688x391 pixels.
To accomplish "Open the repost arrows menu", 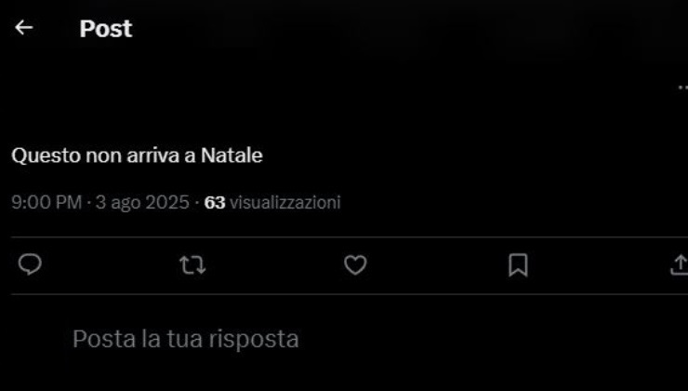I will [x=192, y=265].
